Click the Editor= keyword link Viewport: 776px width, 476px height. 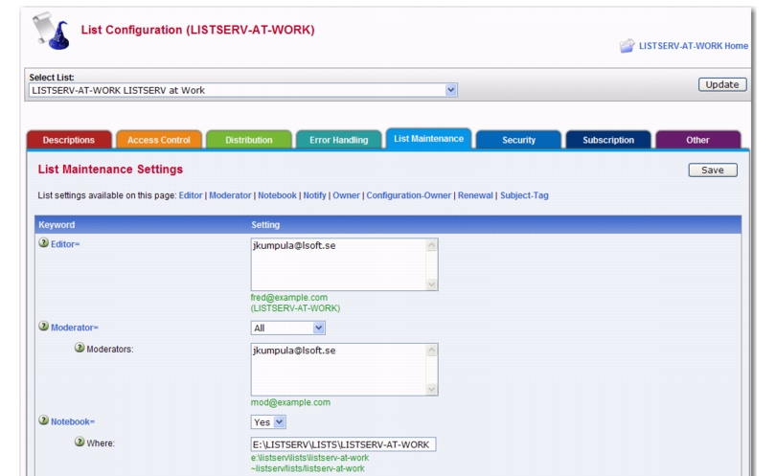[x=65, y=244]
